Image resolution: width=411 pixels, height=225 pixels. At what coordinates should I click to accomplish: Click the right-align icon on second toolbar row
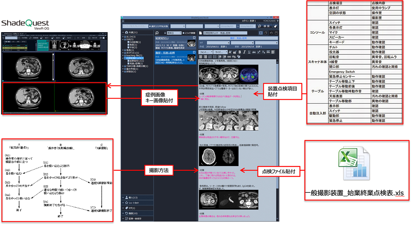205,57
